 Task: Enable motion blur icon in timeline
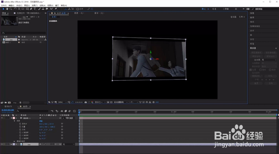click(69, 111)
